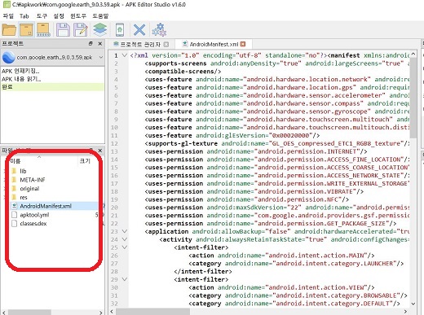
Task: Collapse the intent-filter fold at line 29
Action: pyautogui.click(x=125, y=279)
